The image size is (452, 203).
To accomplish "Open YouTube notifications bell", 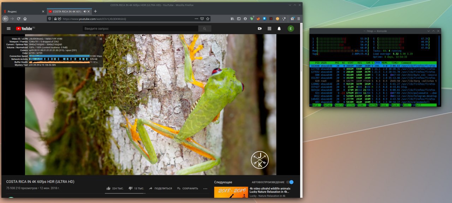I will (x=279, y=29).
